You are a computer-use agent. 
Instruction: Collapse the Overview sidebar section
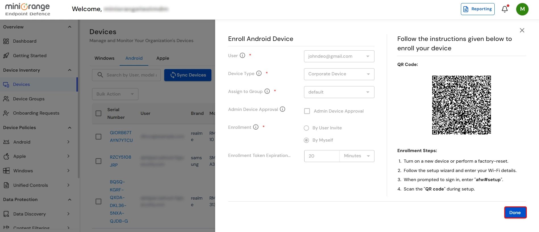click(x=70, y=27)
